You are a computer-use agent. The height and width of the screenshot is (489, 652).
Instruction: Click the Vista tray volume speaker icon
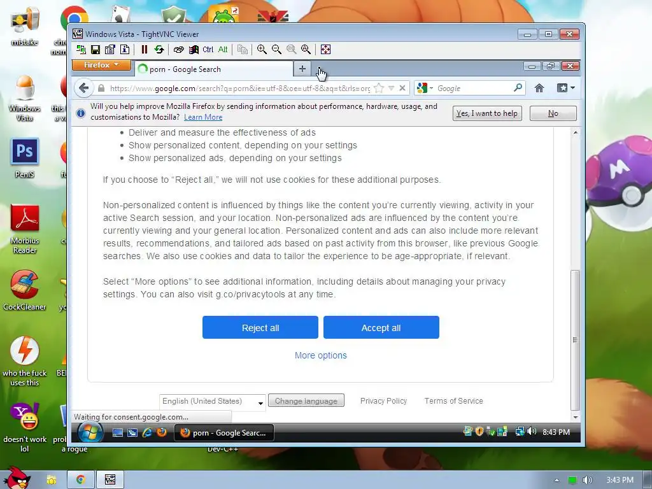pos(532,432)
